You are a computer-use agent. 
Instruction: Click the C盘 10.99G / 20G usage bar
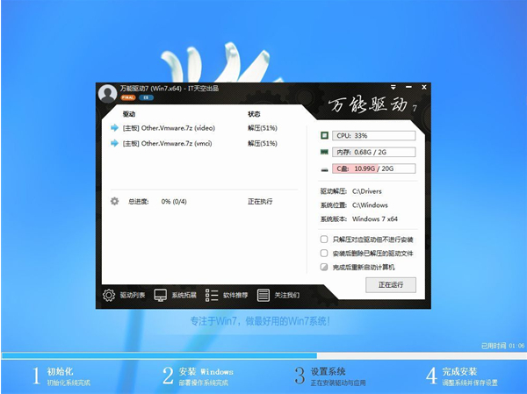coord(374,168)
